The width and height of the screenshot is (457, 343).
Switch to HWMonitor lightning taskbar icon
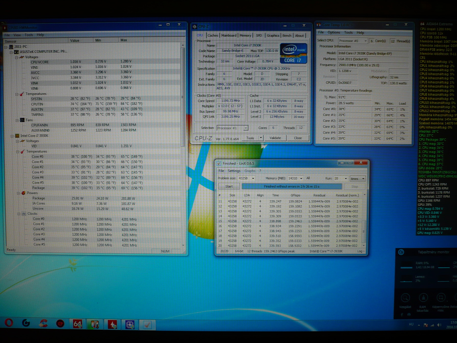112,325
